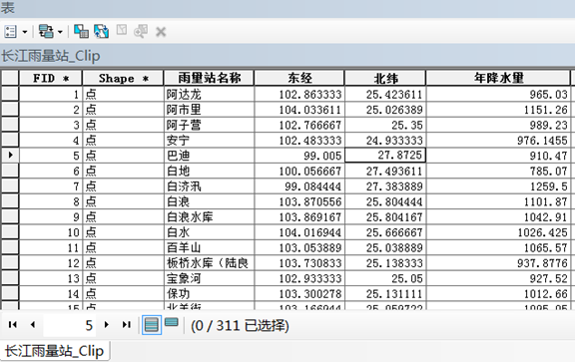Screen dimensions: 575x362
Task: Click the longitude value 104.016944
Action: [310, 232]
